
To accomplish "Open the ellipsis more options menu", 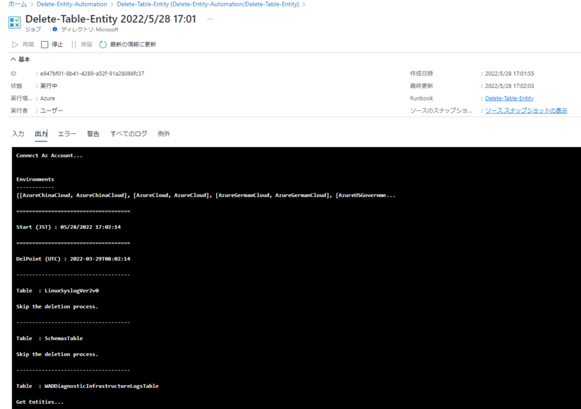I will coord(210,20).
